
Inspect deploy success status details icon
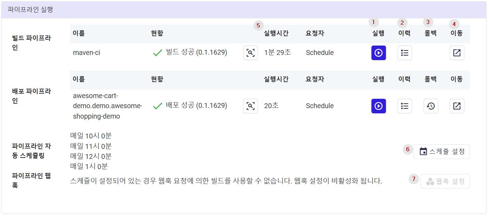tap(251, 106)
